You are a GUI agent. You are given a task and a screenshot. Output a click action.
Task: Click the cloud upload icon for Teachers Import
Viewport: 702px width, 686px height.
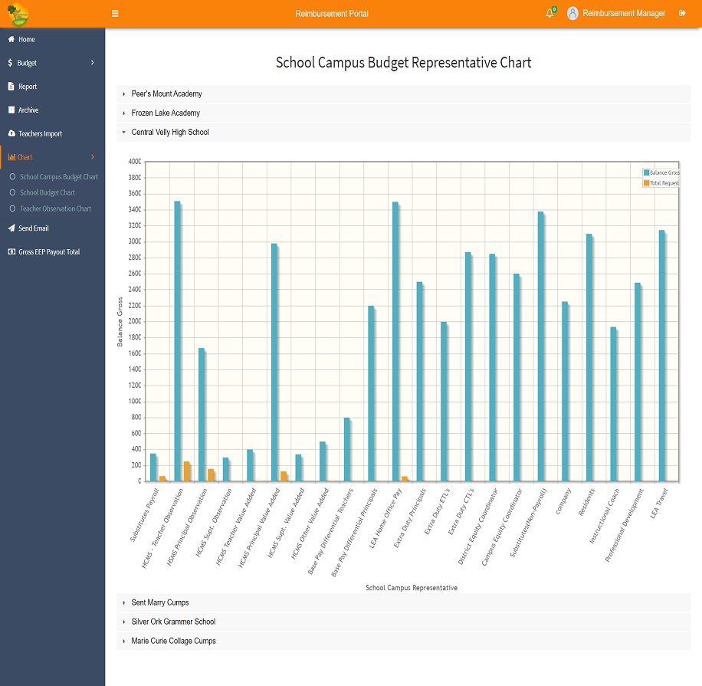tap(11, 133)
